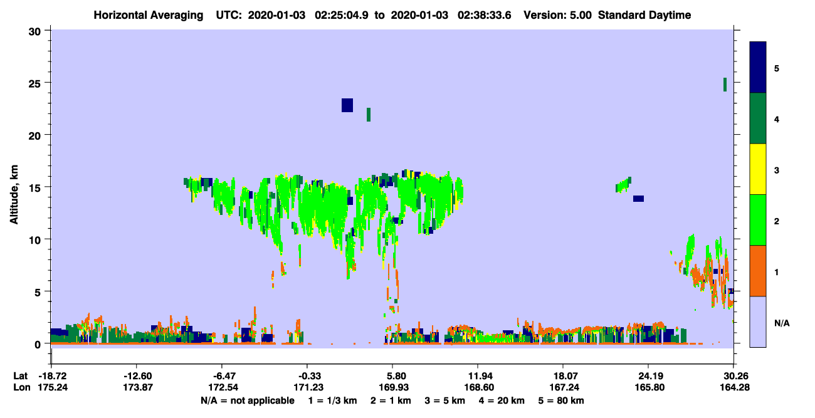This screenshot has height=418, width=815.
Task: Click the latitude value -18.72
Action: tap(51, 376)
